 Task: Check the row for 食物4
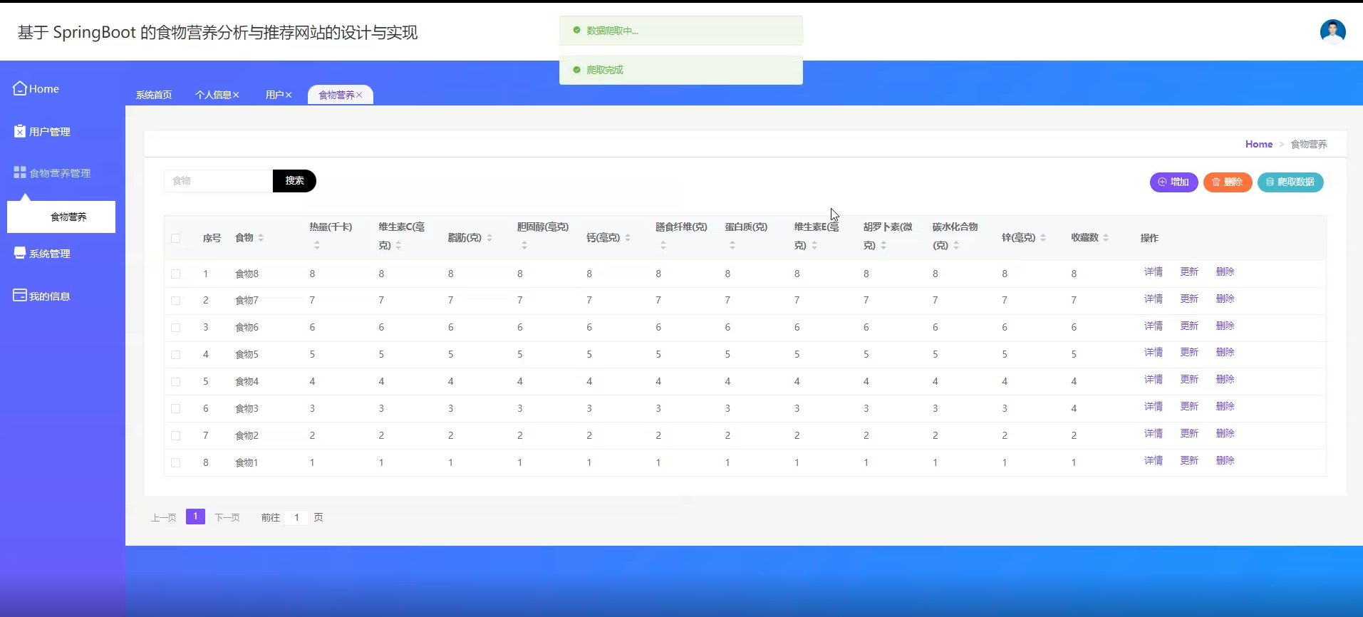point(175,382)
